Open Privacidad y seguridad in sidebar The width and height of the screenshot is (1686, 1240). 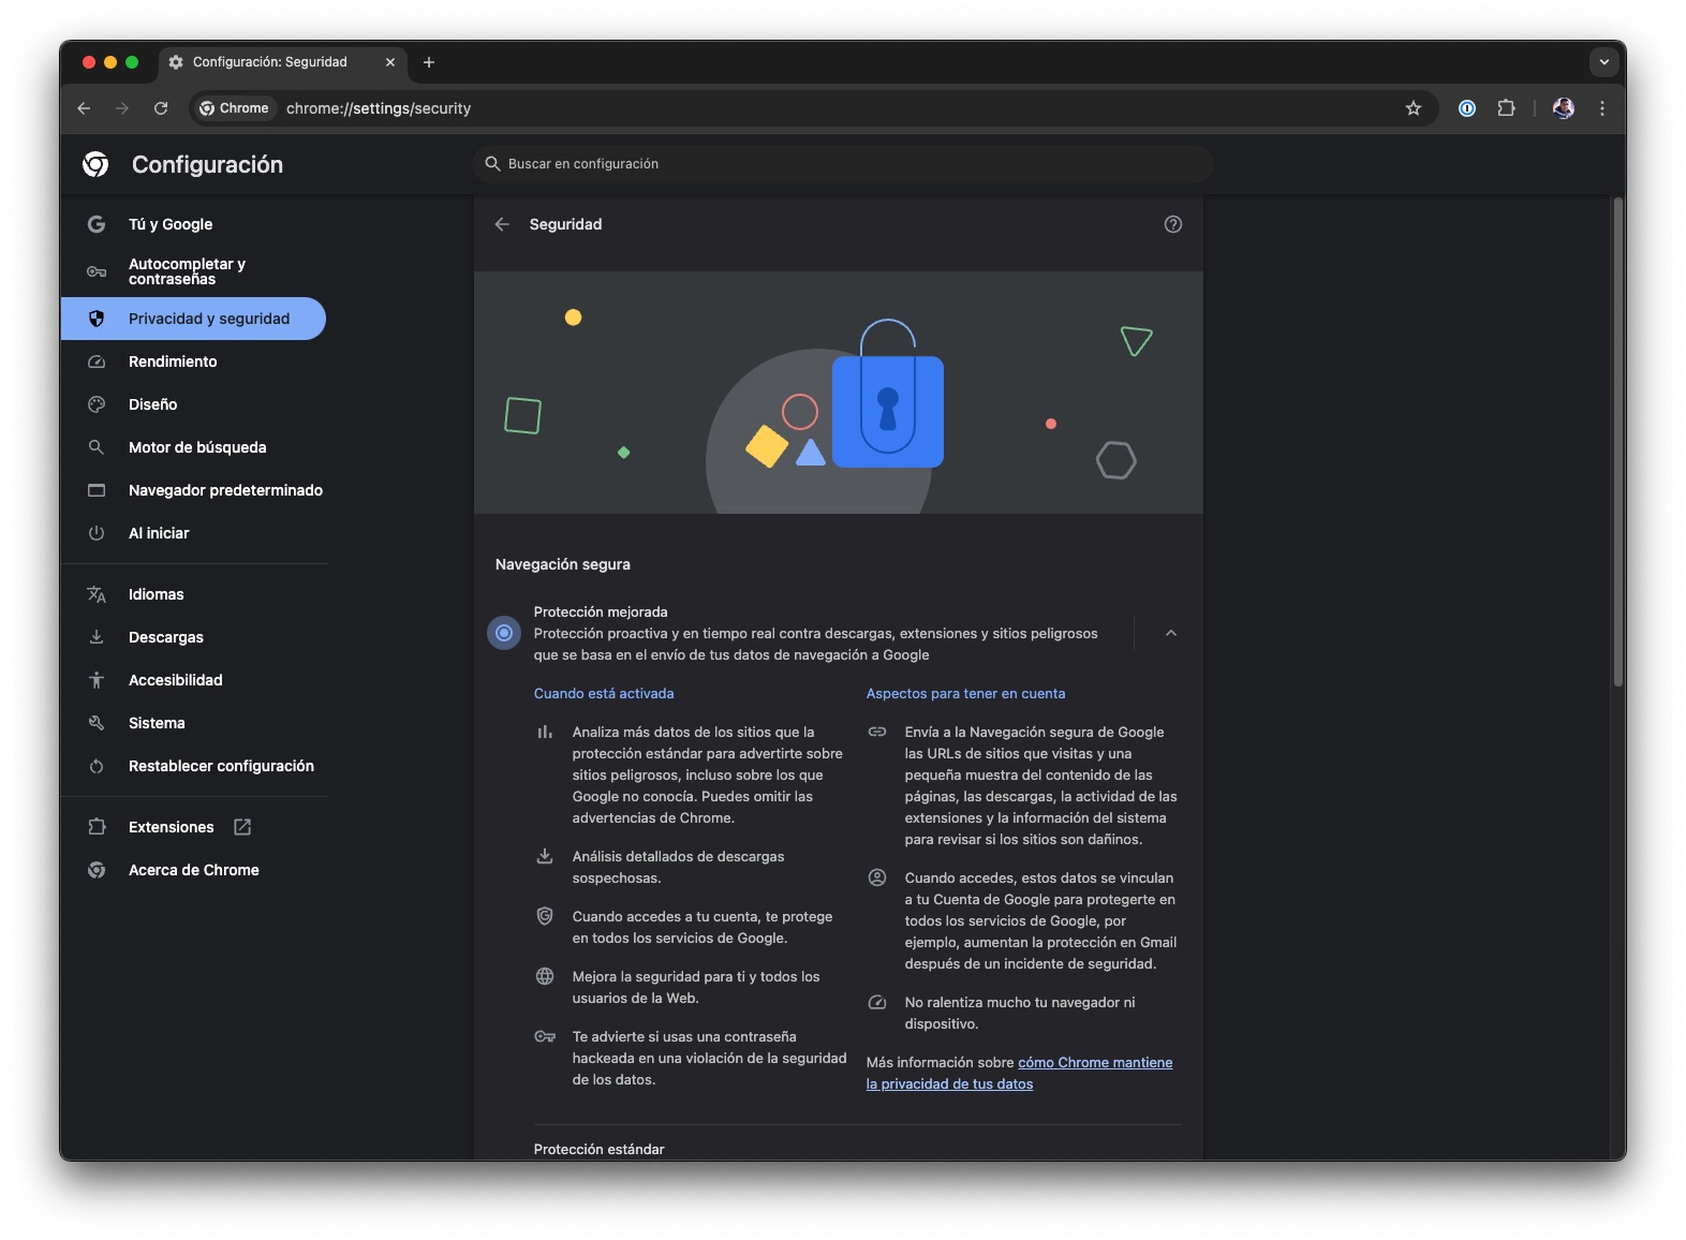tap(209, 318)
